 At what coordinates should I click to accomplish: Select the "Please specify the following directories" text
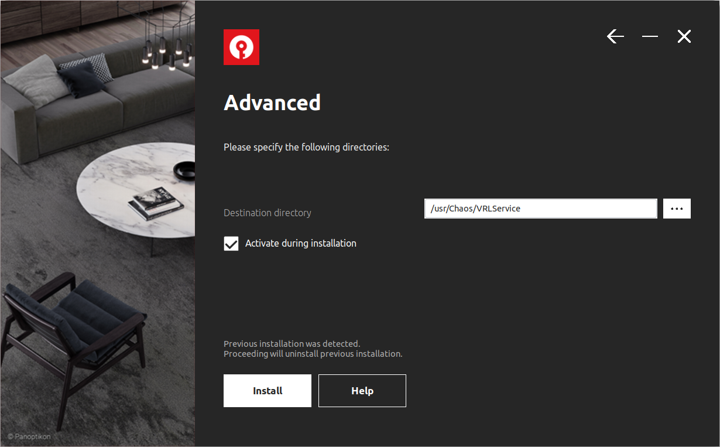(x=306, y=147)
